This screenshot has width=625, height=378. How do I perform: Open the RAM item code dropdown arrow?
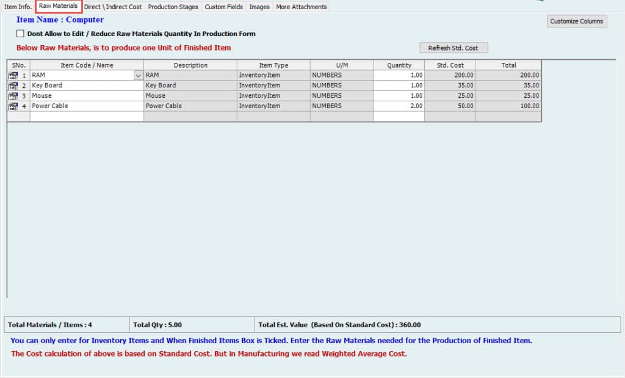[138, 75]
